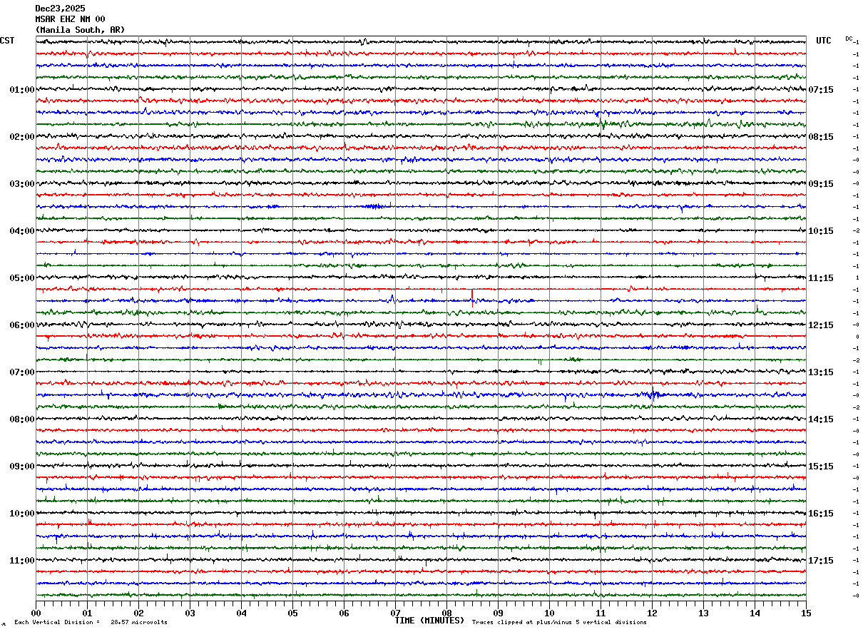Pick minute 09 on the time axis

click(x=498, y=613)
